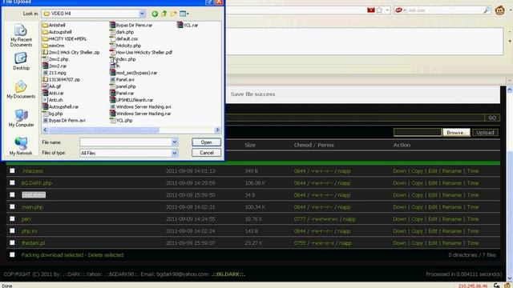Click the upload path field beside Browse
This screenshot has width=513, height=288.
coord(417,132)
